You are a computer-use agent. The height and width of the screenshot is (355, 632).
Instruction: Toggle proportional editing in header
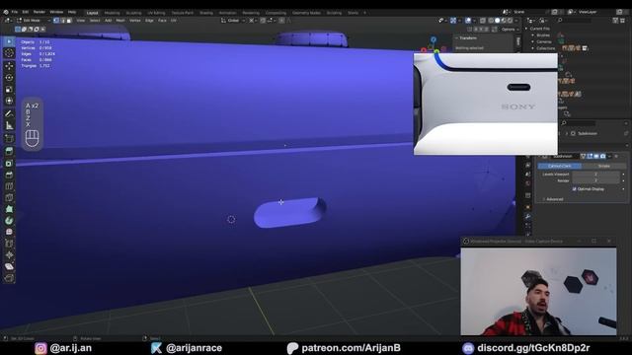[x=281, y=20]
